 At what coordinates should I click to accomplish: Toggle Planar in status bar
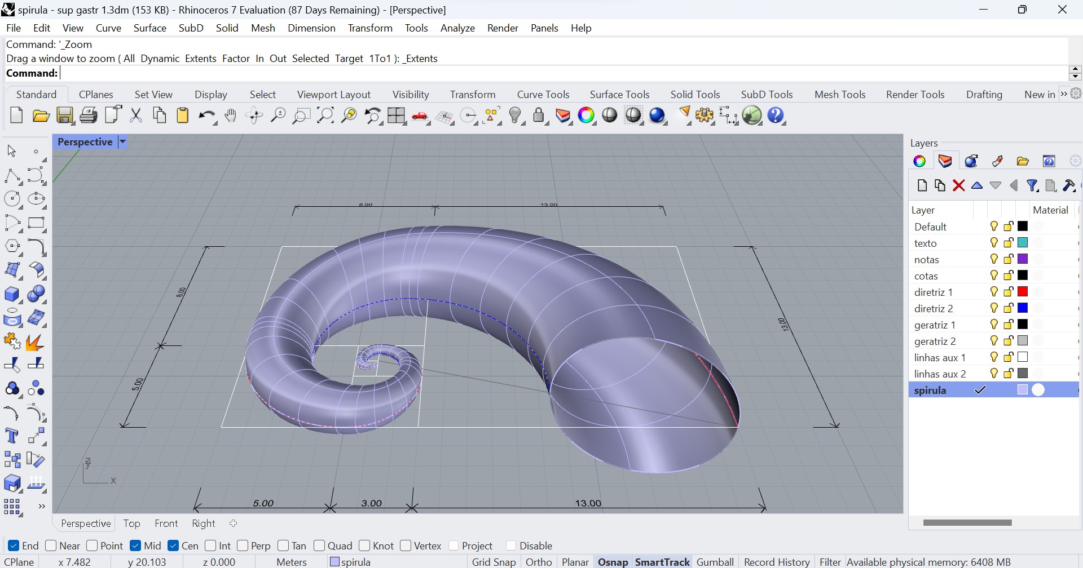pyautogui.click(x=575, y=562)
